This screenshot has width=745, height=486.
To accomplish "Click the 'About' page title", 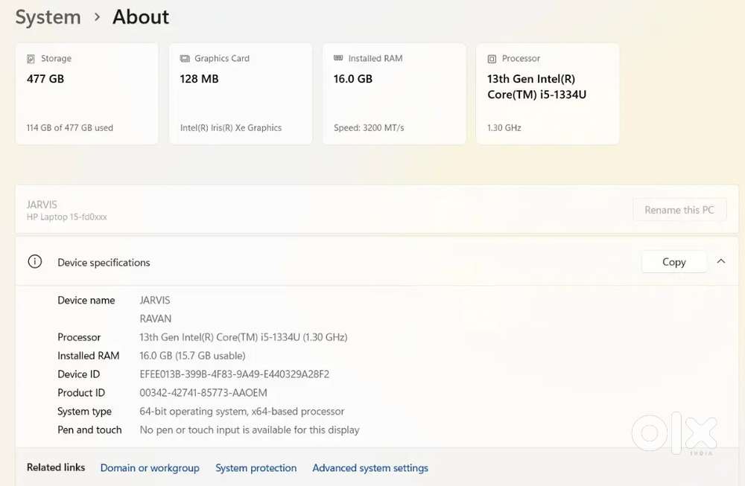I will [x=141, y=17].
